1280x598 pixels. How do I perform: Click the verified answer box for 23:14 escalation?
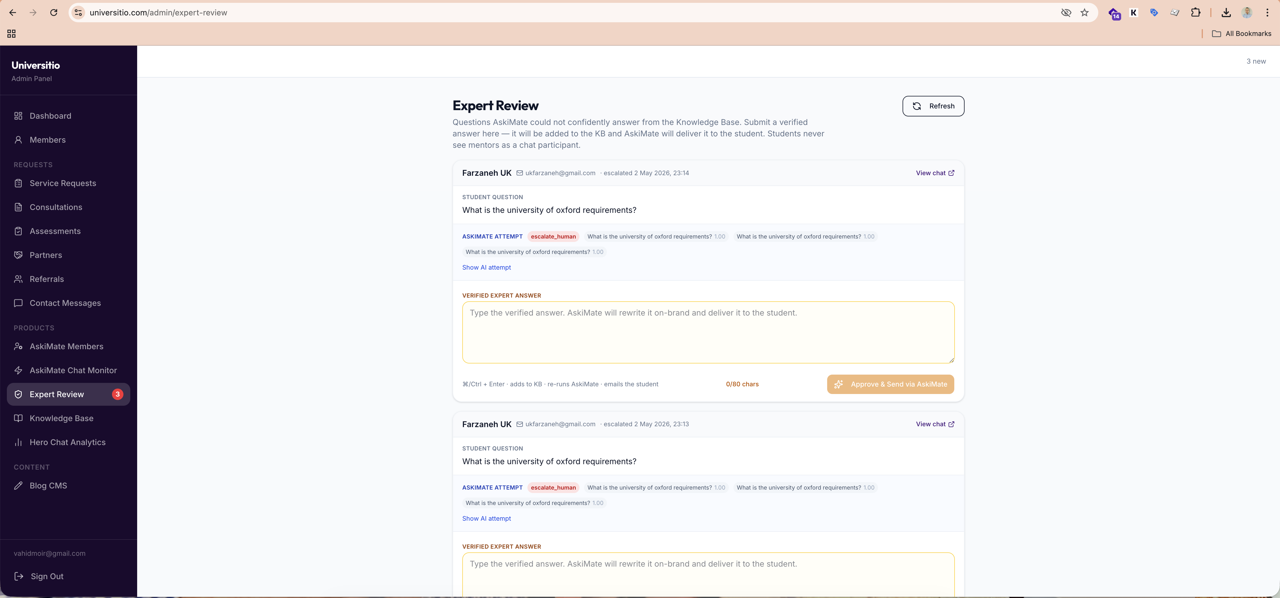(708, 332)
